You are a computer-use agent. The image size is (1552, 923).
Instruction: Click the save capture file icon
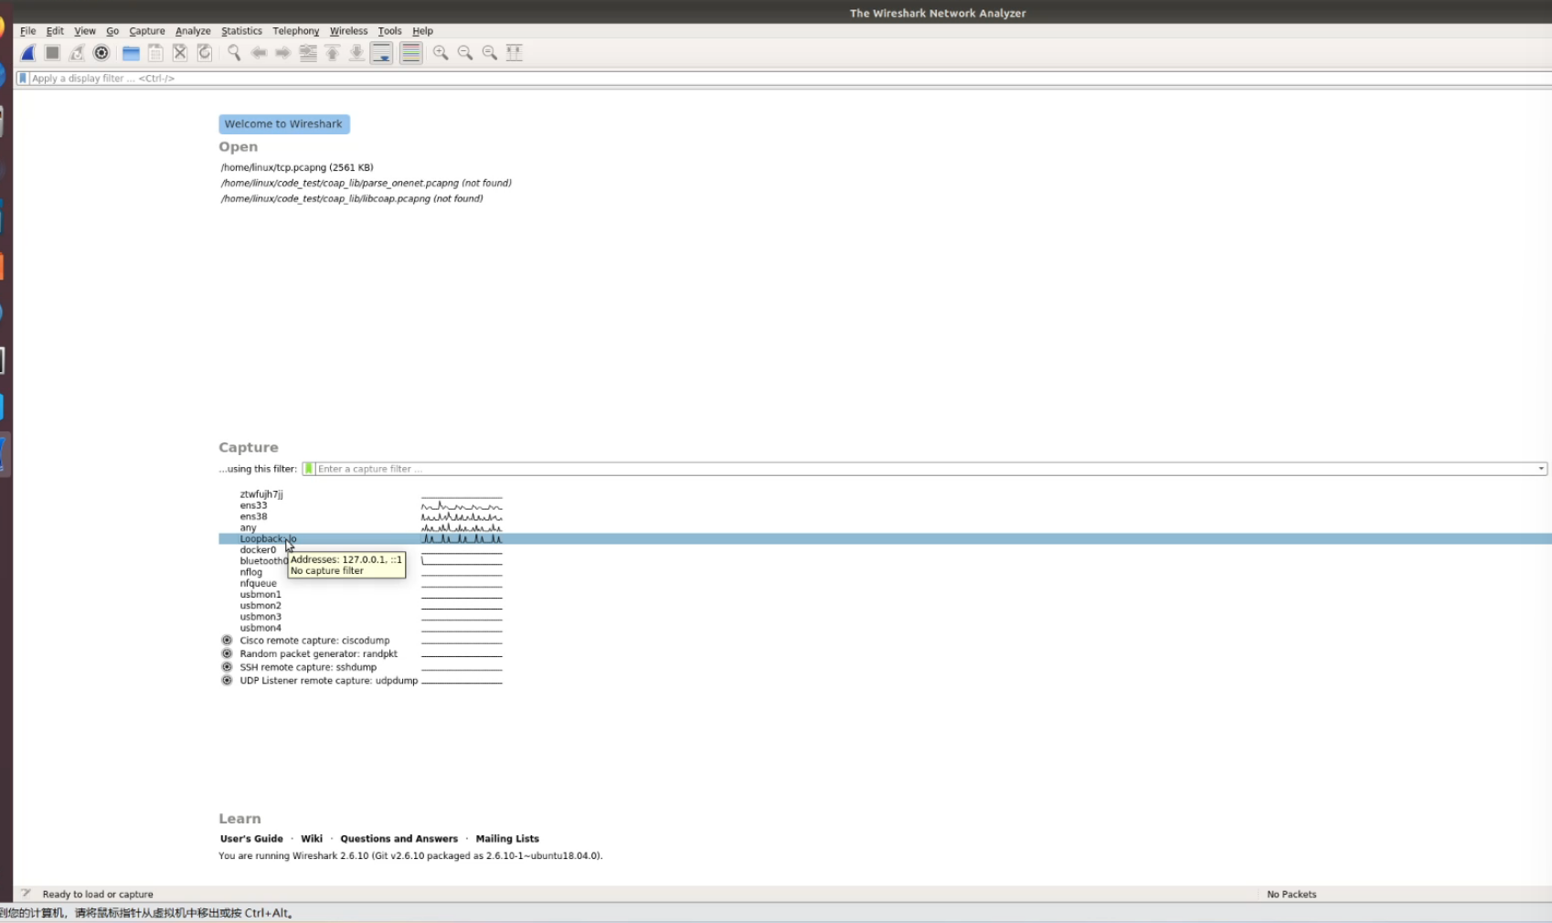[x=155, y=53]
